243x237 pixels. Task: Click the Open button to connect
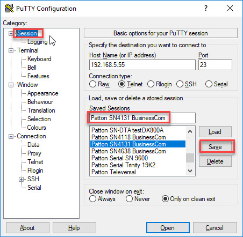[x=168, y=228]
